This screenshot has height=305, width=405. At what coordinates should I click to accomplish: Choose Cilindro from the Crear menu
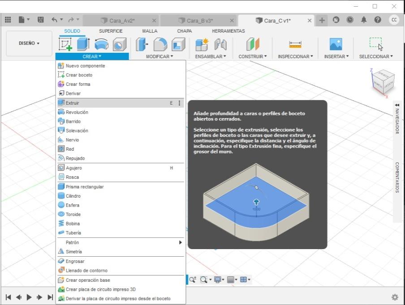pyautogui.click(x=121, y=196)
